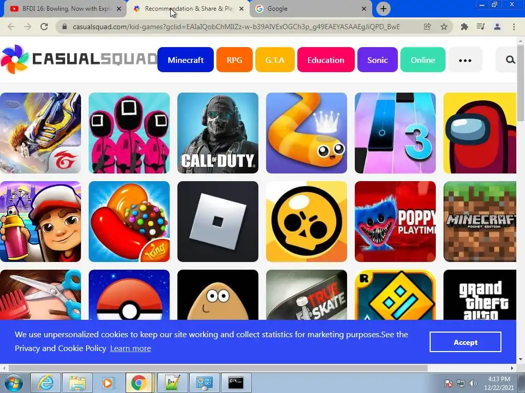Accept the cookie notice
Image resolution: width=525 pixels, height=393 pixels.
tap(466, 342)
